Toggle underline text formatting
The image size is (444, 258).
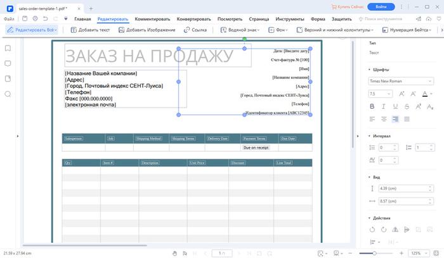pyautogui.click(x=395, y=106)
